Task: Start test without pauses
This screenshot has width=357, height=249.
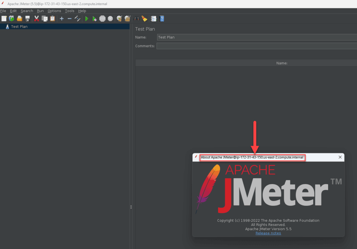Action: 94,19
